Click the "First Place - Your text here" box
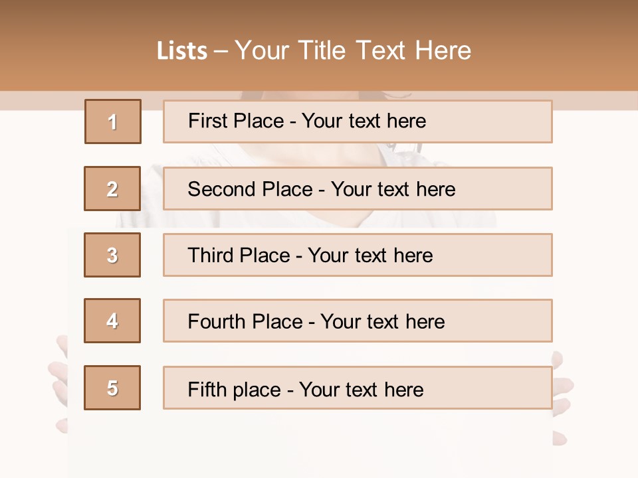 358,121
